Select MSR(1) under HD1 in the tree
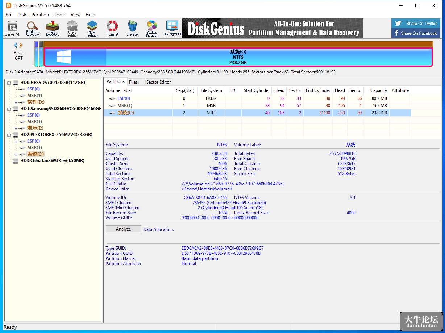445x333 pixels. point(34,122)
